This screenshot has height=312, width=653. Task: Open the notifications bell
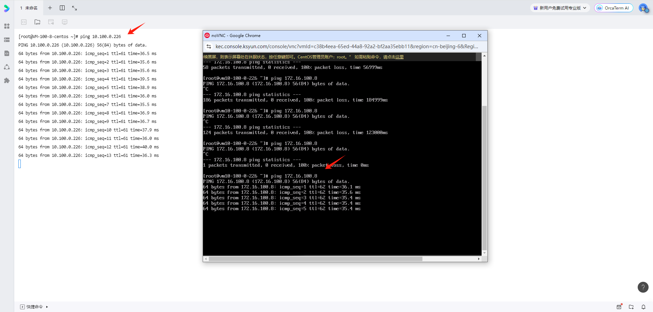pyautogui.click(x=643, y=307)
